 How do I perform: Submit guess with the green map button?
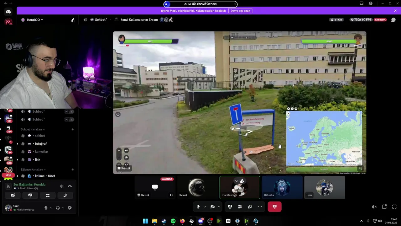[324, 169]
